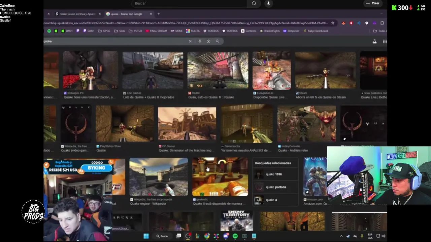Open the Rakyz Dashboard bookmark

[x=316, y=31]
